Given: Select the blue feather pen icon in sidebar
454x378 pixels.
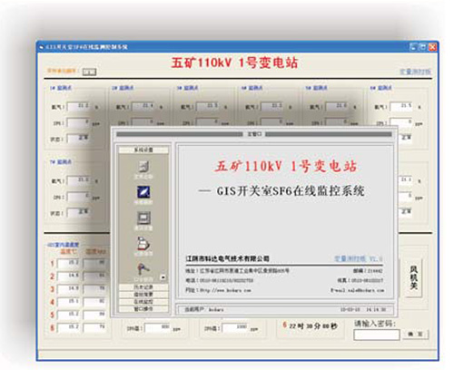Looking at the screenshot, I should pyautogui.click(x=143, y=192).
